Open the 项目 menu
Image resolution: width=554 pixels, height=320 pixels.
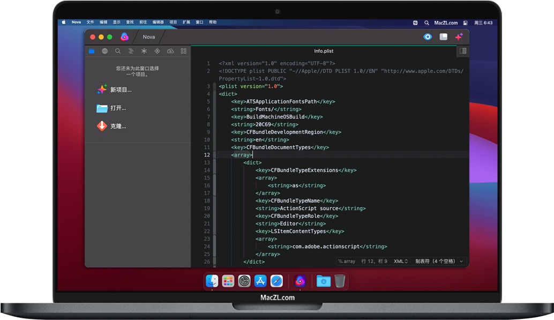click(x=173, y=23)
